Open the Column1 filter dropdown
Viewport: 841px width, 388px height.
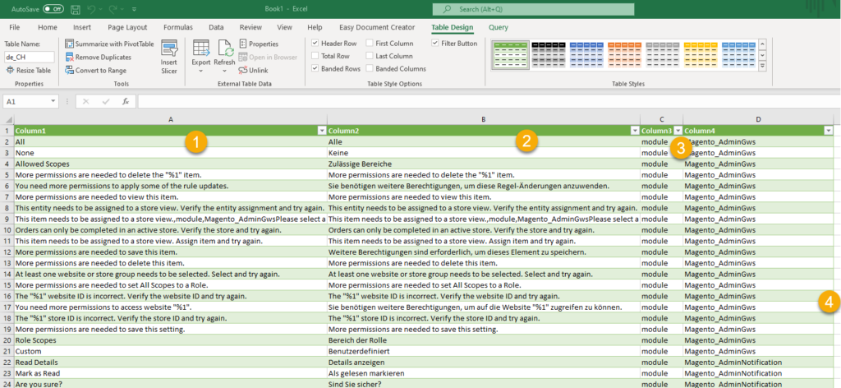coord(321,131)
